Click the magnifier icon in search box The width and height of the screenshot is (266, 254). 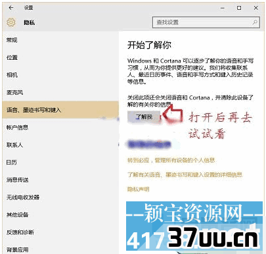(255, 22)
